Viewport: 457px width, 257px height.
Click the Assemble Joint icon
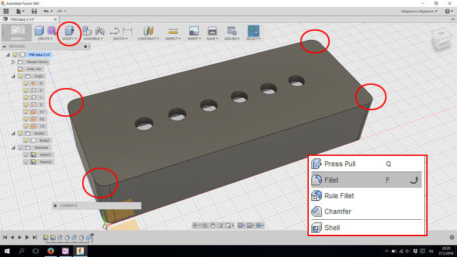[x=100, y=31]
